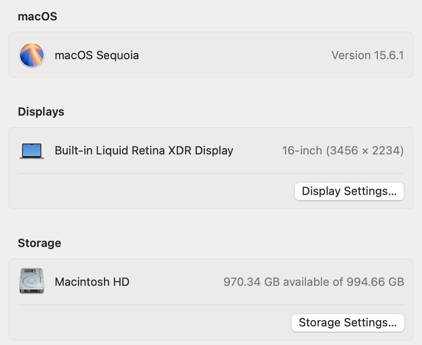The image size is (422, 345).
Task: Click the laptop icon beside Built-in display
Action: click(32, 151)
